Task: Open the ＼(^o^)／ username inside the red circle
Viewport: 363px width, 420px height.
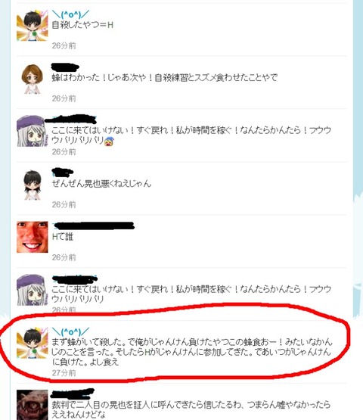Action: click(x=70, y=331)
